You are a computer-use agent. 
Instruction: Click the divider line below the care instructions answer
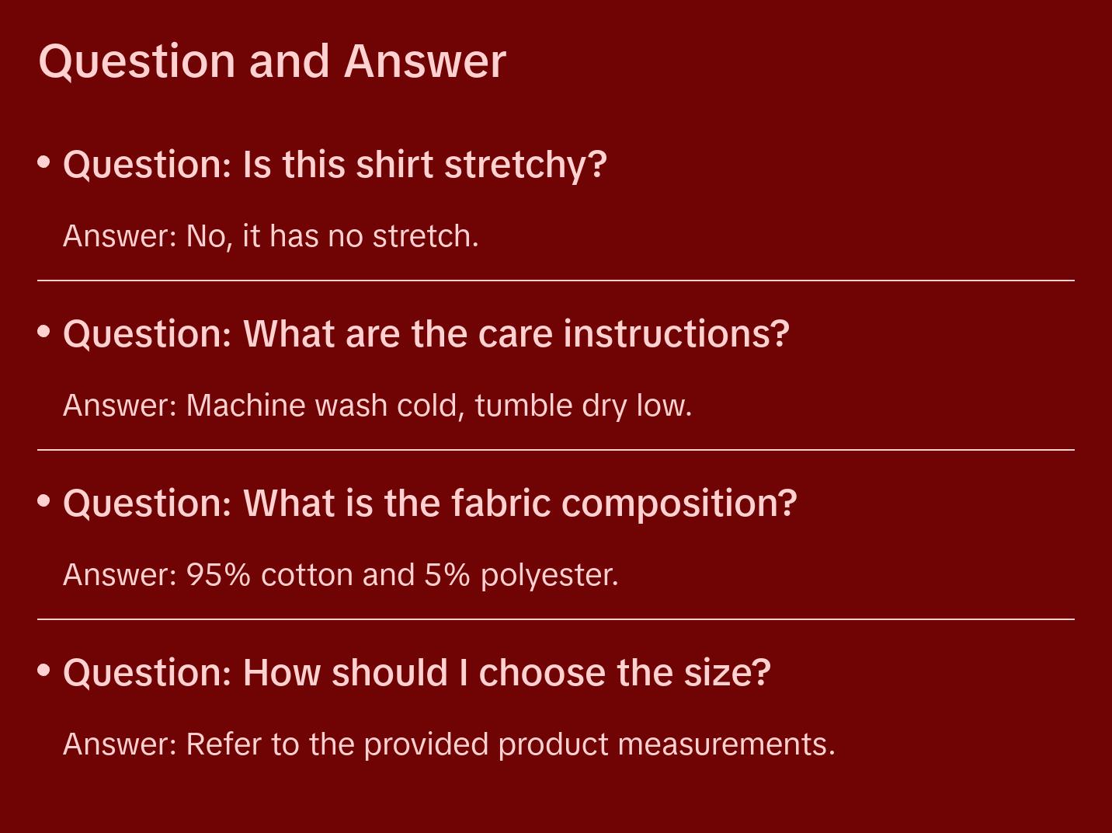click(x=556, y=450)
